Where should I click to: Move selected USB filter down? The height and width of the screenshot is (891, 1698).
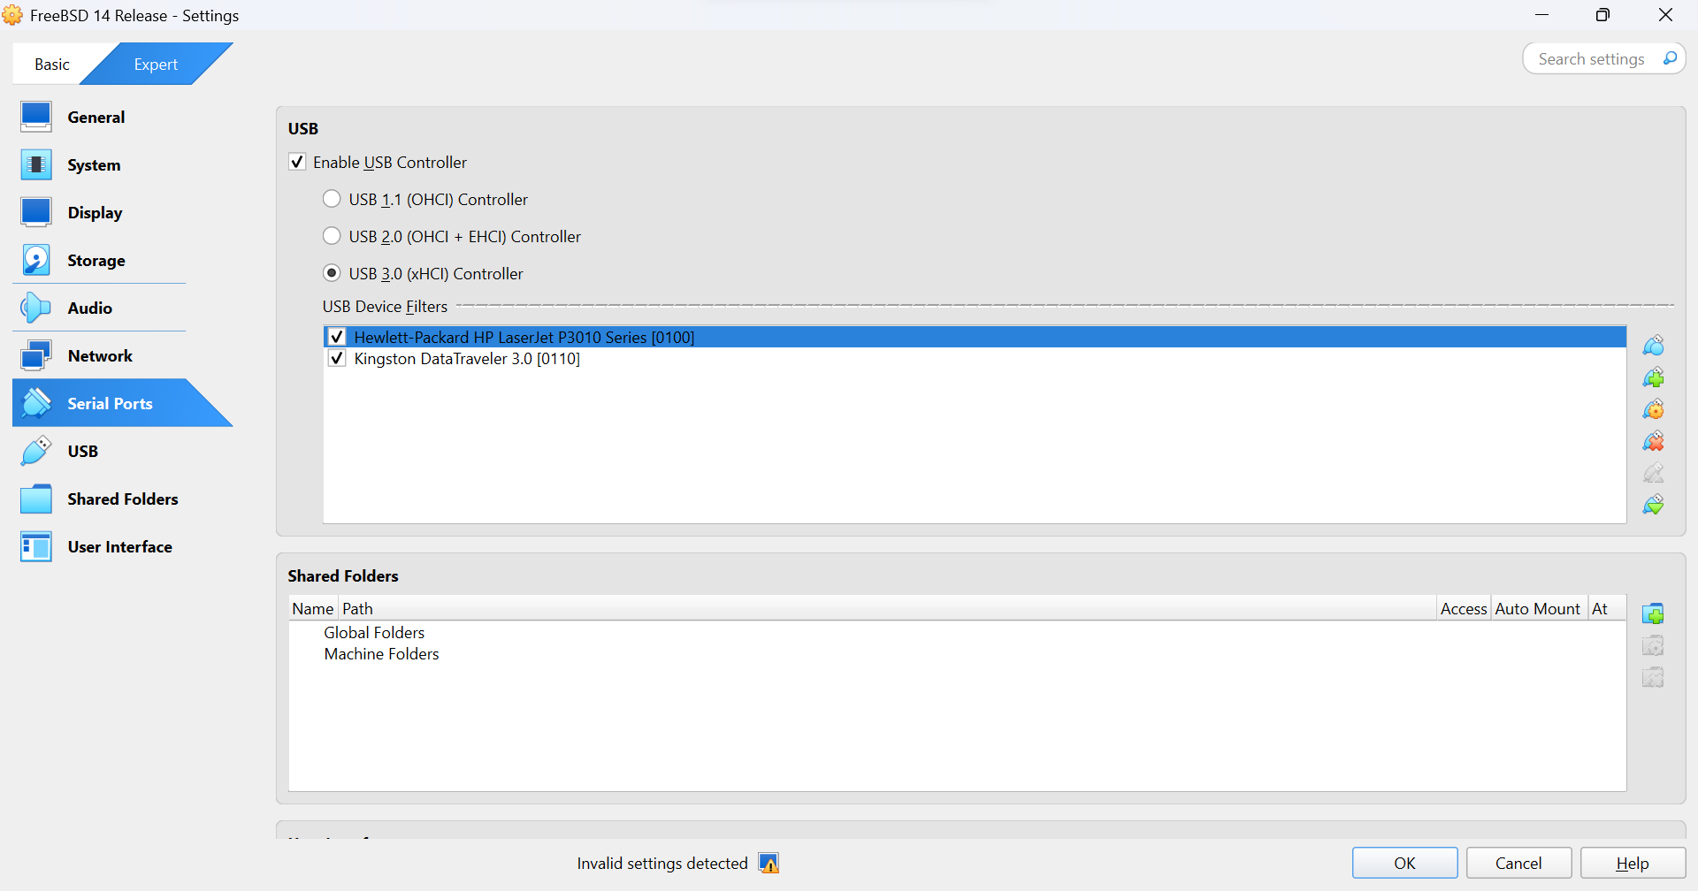tap(1653, 505)
